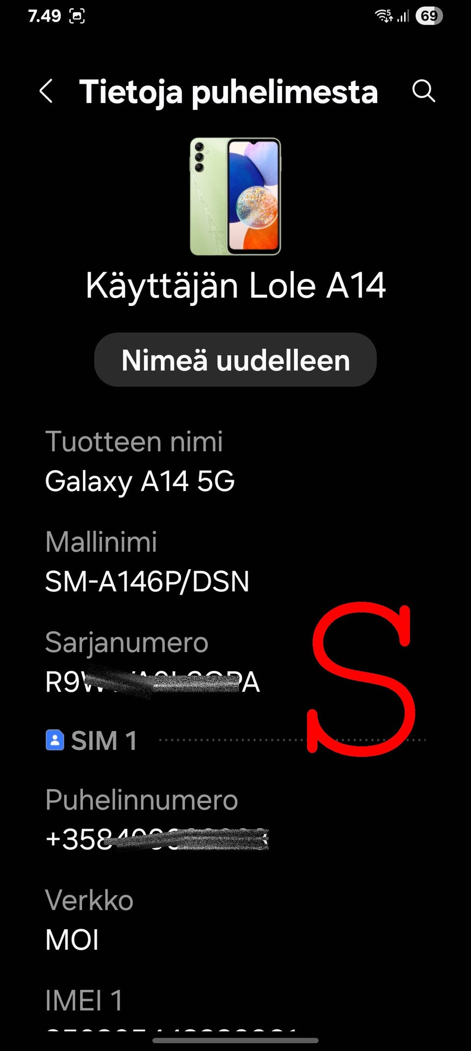This screenshot has height=1051, width=471.
Task: Tap the Wi-Fi status icon
Action: pyautogui.click(x=384, y=16)
